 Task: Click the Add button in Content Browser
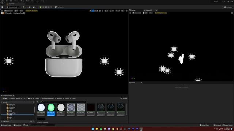pos(5,98)
